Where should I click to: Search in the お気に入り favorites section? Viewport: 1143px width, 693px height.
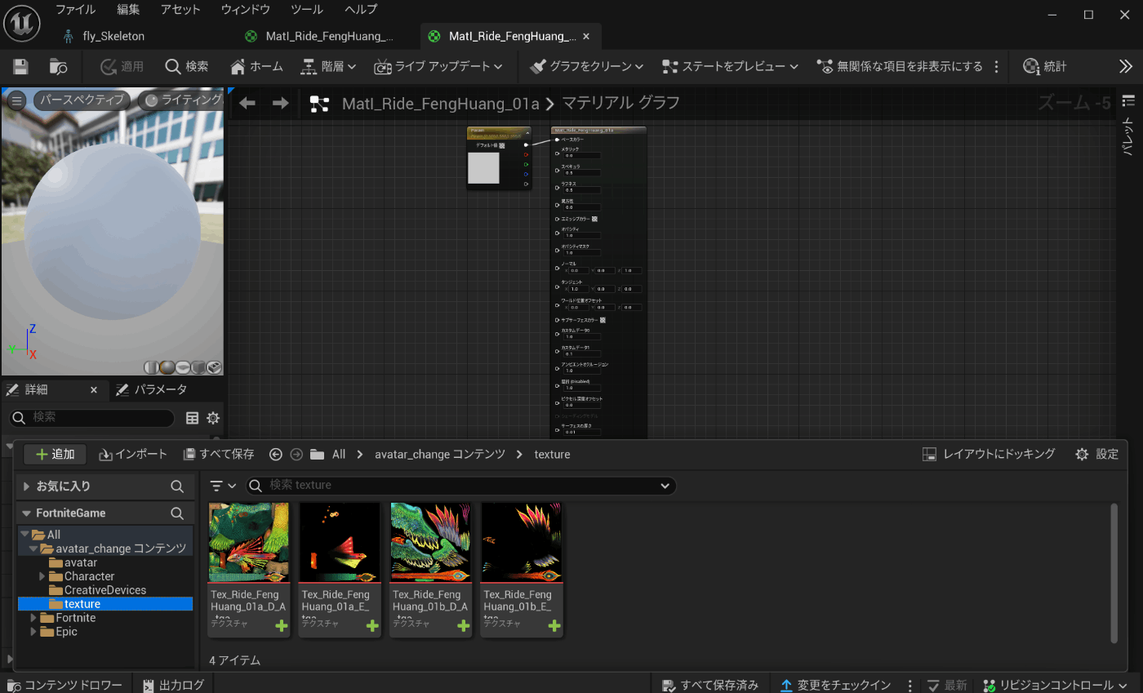point(177,486)
